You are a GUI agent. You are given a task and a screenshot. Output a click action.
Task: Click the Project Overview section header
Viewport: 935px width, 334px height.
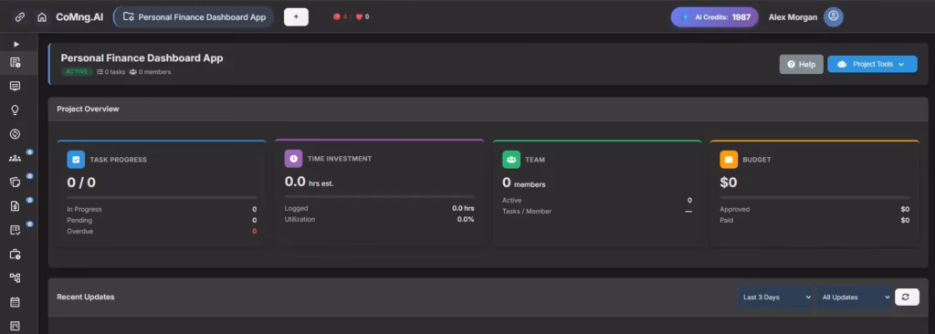[x=489, y=110]
